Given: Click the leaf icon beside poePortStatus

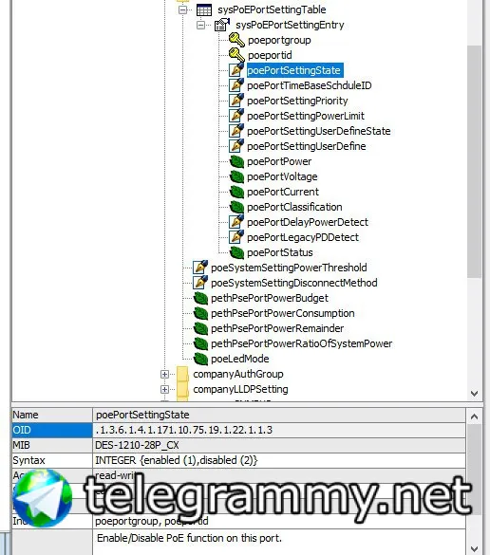Looking at the screenshot, I should pos(236,252).
